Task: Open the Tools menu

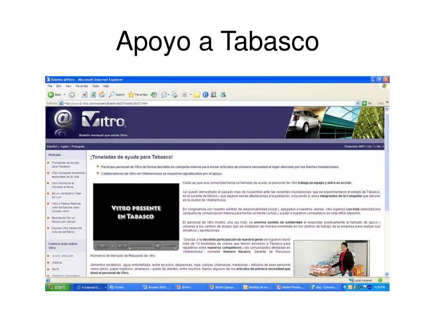Action: (96, 86)
